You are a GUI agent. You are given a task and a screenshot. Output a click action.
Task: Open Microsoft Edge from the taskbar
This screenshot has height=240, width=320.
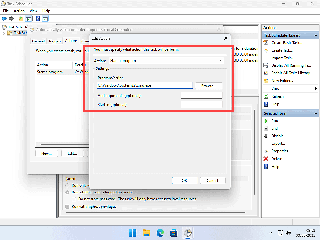160,233
